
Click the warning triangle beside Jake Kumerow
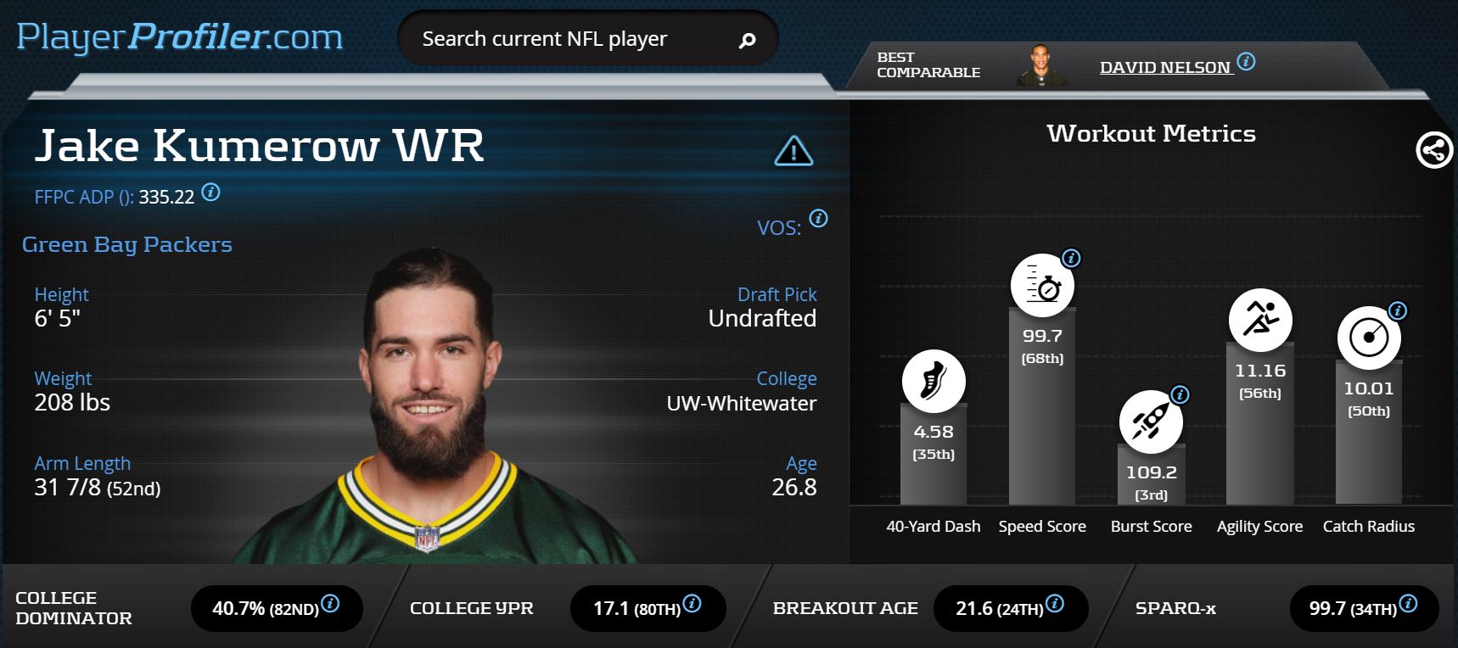pos(793,151)
